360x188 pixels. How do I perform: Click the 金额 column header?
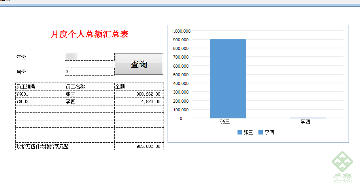tap(139, 87)
